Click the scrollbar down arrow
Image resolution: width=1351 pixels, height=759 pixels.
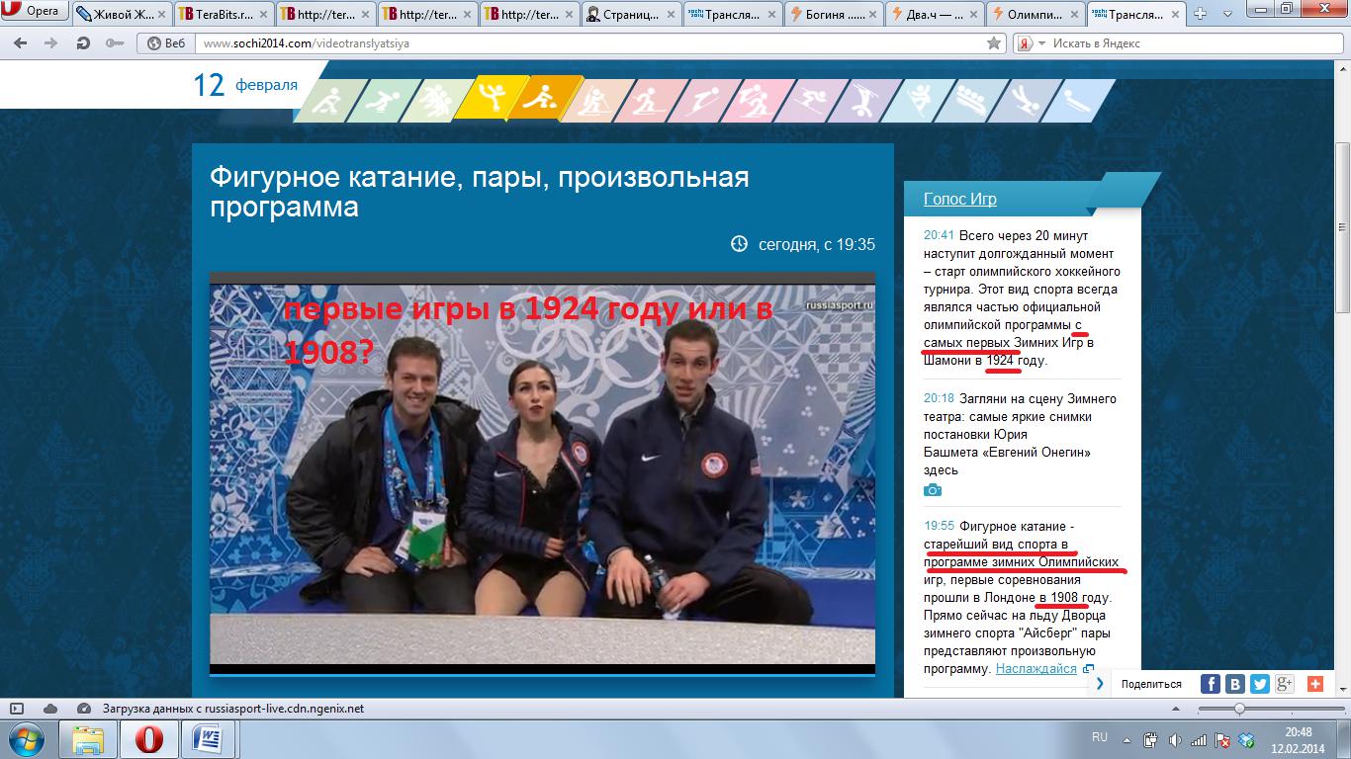click(x=1342, y=691)
